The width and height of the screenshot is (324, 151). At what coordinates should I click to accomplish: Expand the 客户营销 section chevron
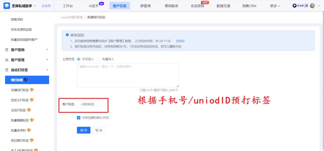point(47,50)
